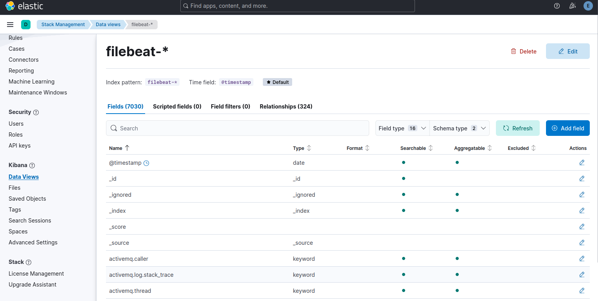Click the Refresh button
This screenshot has height=301, width=598.
517,128
